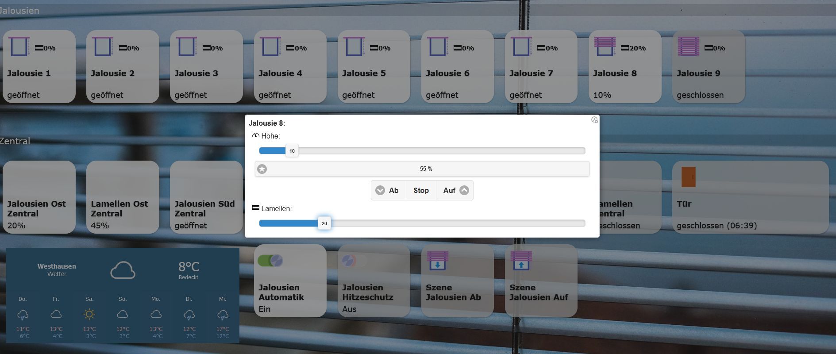Select the Tür tile label

click(x=684, y=204)
